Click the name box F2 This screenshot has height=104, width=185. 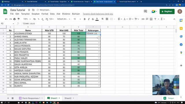tap(7, 24)
